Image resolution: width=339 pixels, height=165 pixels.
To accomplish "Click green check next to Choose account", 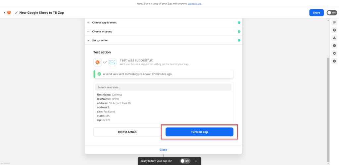I will click(239, 31).
